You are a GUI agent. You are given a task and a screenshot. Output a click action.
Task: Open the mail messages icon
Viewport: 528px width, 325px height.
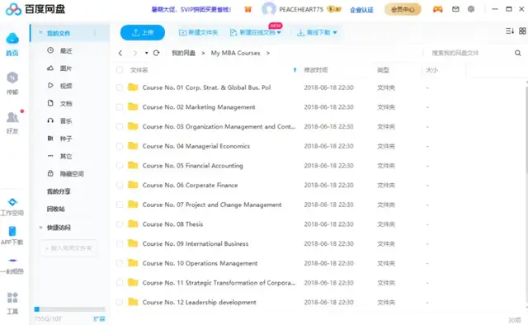[x=455, y=9]
